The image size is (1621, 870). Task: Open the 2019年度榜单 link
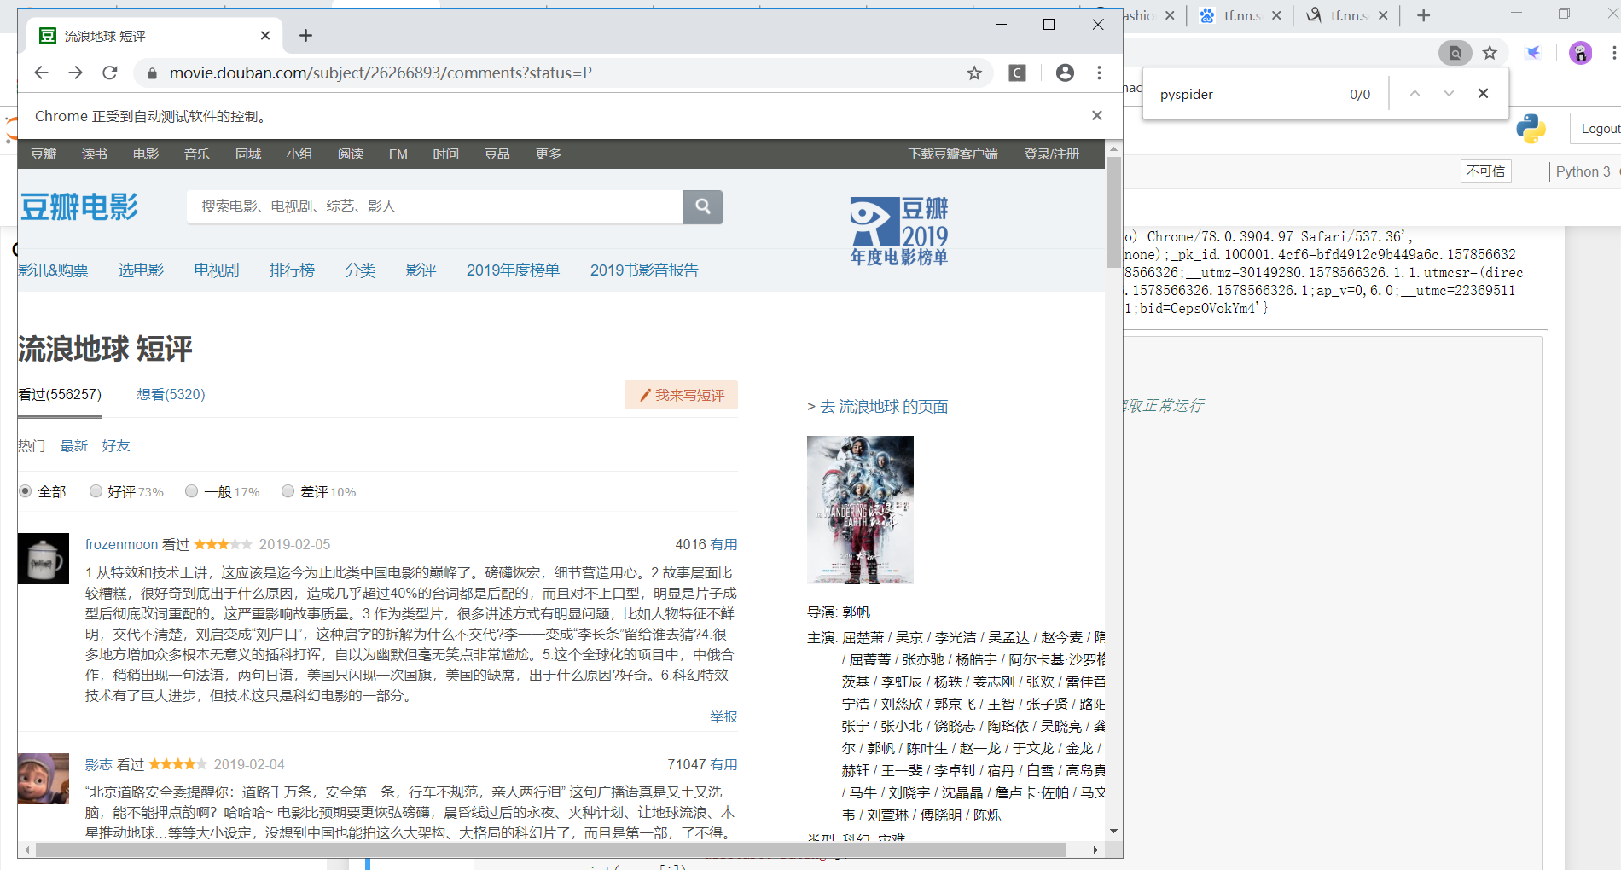(513, 270)
